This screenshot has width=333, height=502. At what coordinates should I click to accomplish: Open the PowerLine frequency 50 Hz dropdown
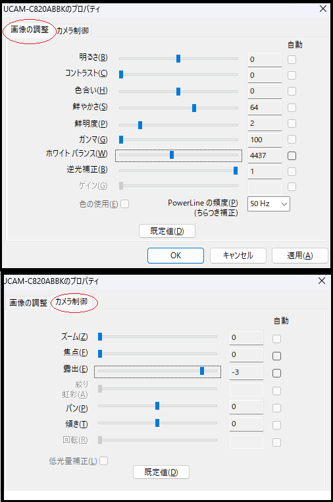269,204
